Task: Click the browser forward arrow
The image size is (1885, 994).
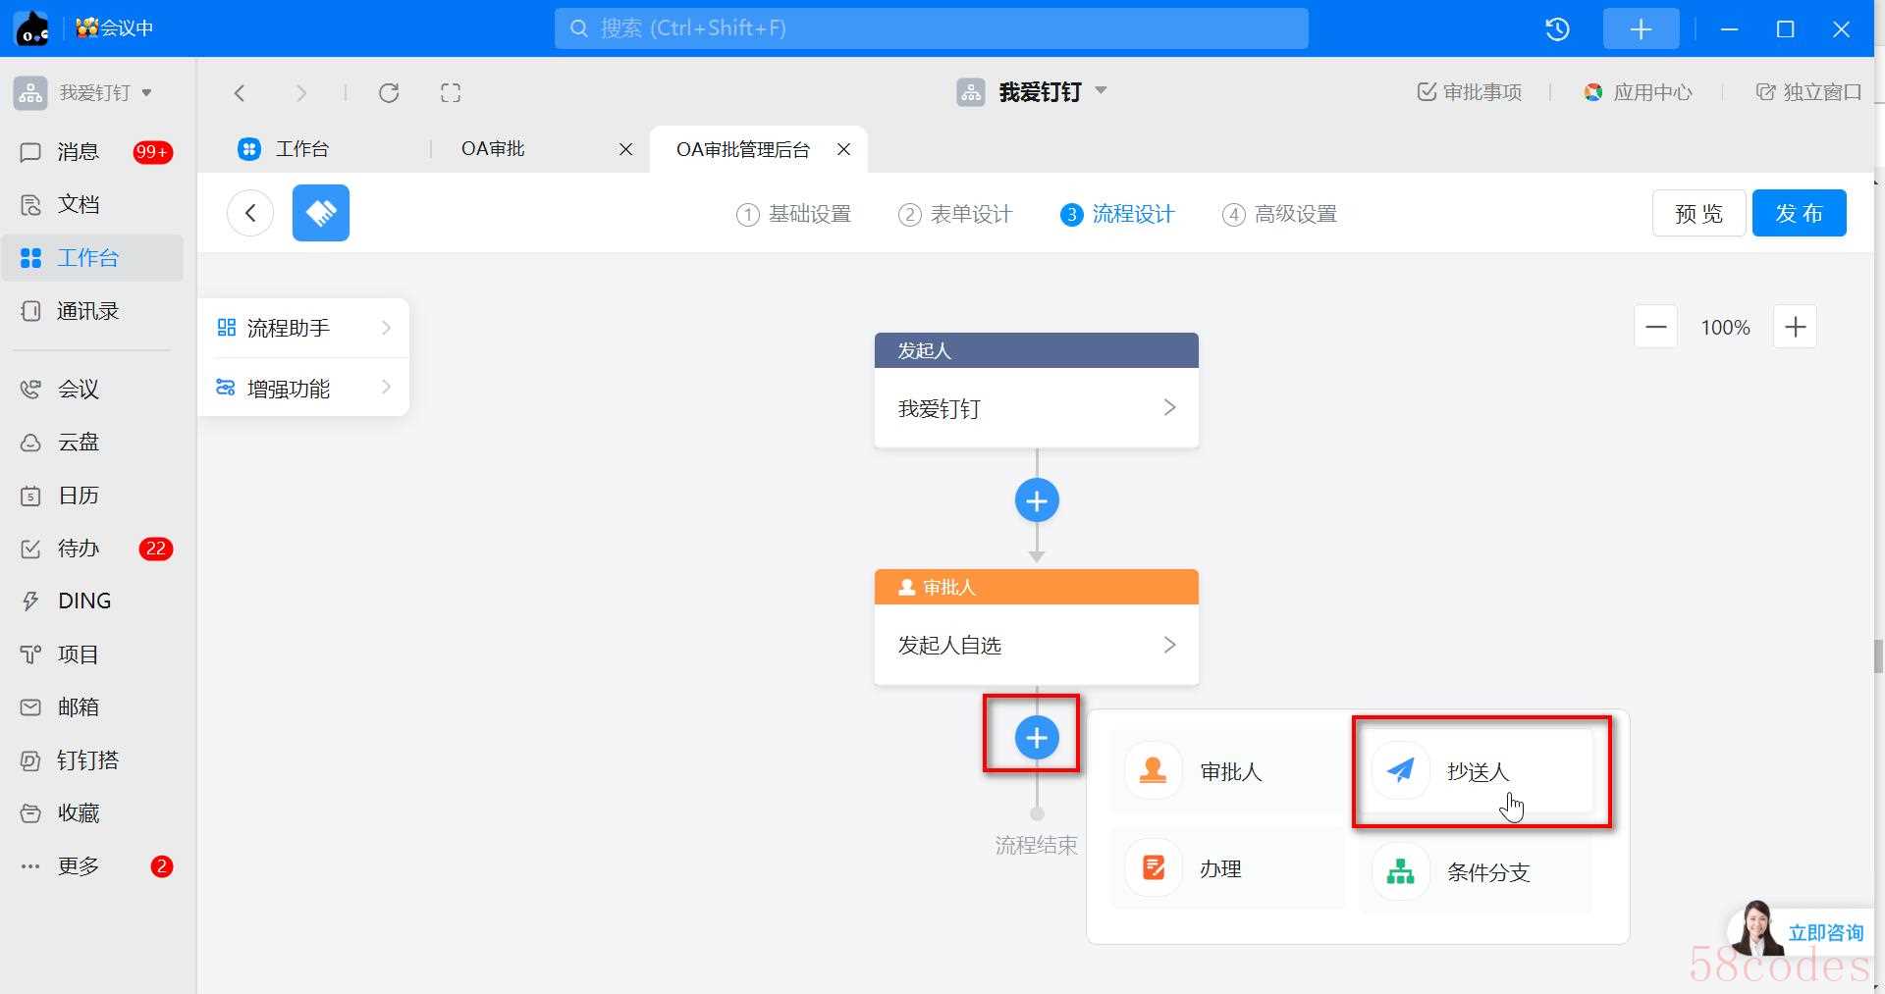Action: pos(300,93)
